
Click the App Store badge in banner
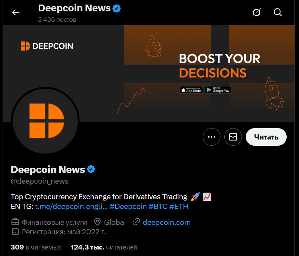[x=191, y=90]
